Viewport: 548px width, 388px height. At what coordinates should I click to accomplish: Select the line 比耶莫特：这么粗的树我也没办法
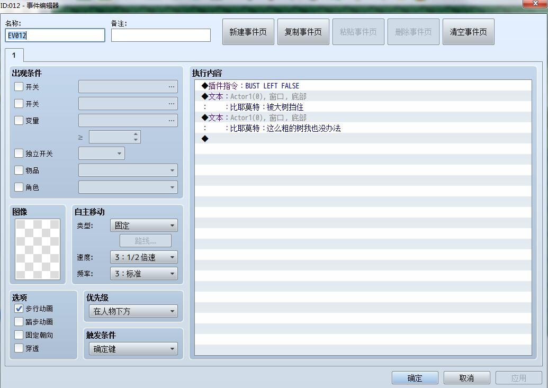tap(363, 128)
